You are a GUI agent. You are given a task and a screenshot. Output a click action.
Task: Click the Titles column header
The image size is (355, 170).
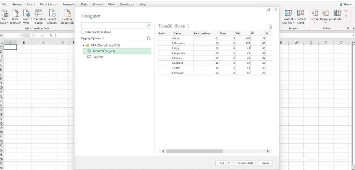227,33
